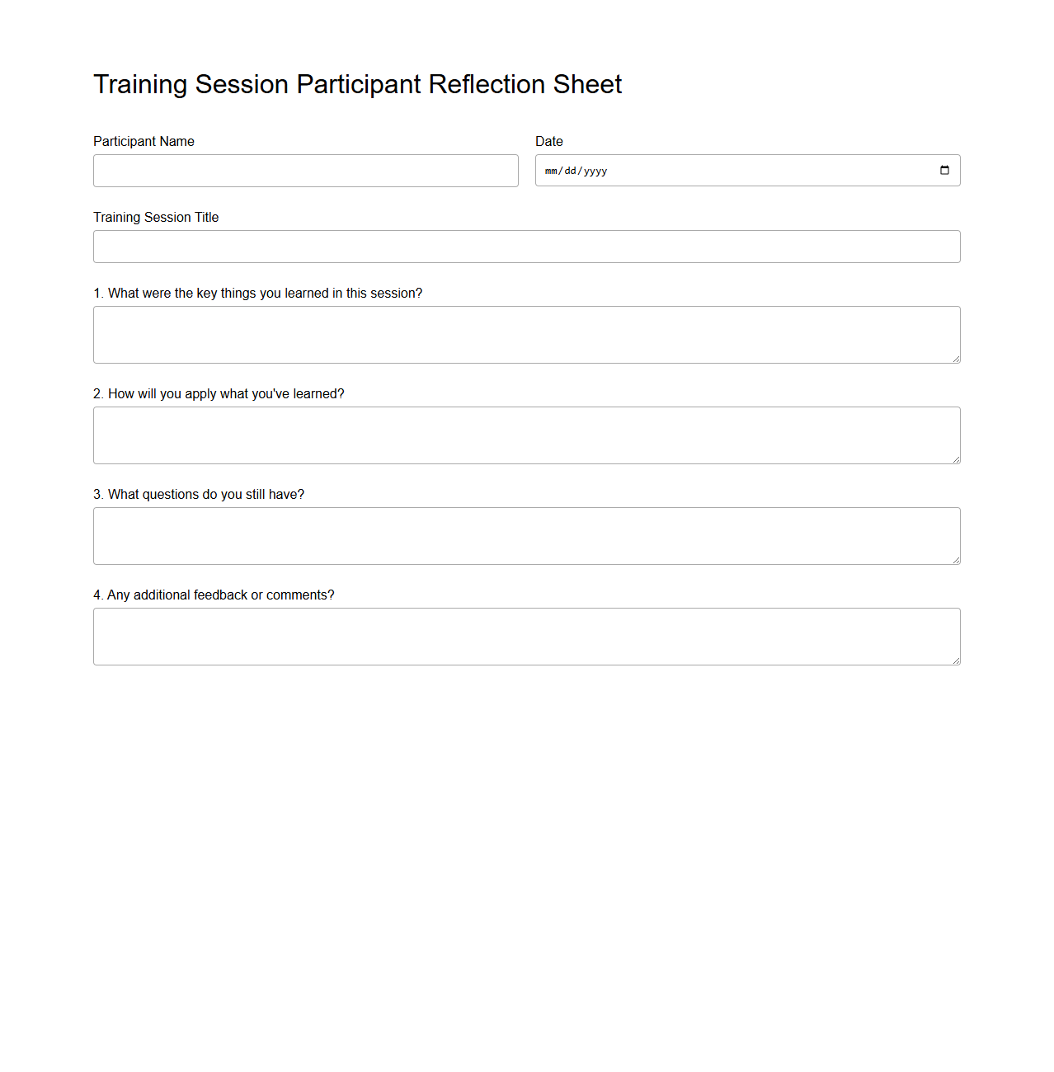The width and height of the screenshot is (1054, 1072).
Task: Click the Training Session Title label
Action: point(155,217)
